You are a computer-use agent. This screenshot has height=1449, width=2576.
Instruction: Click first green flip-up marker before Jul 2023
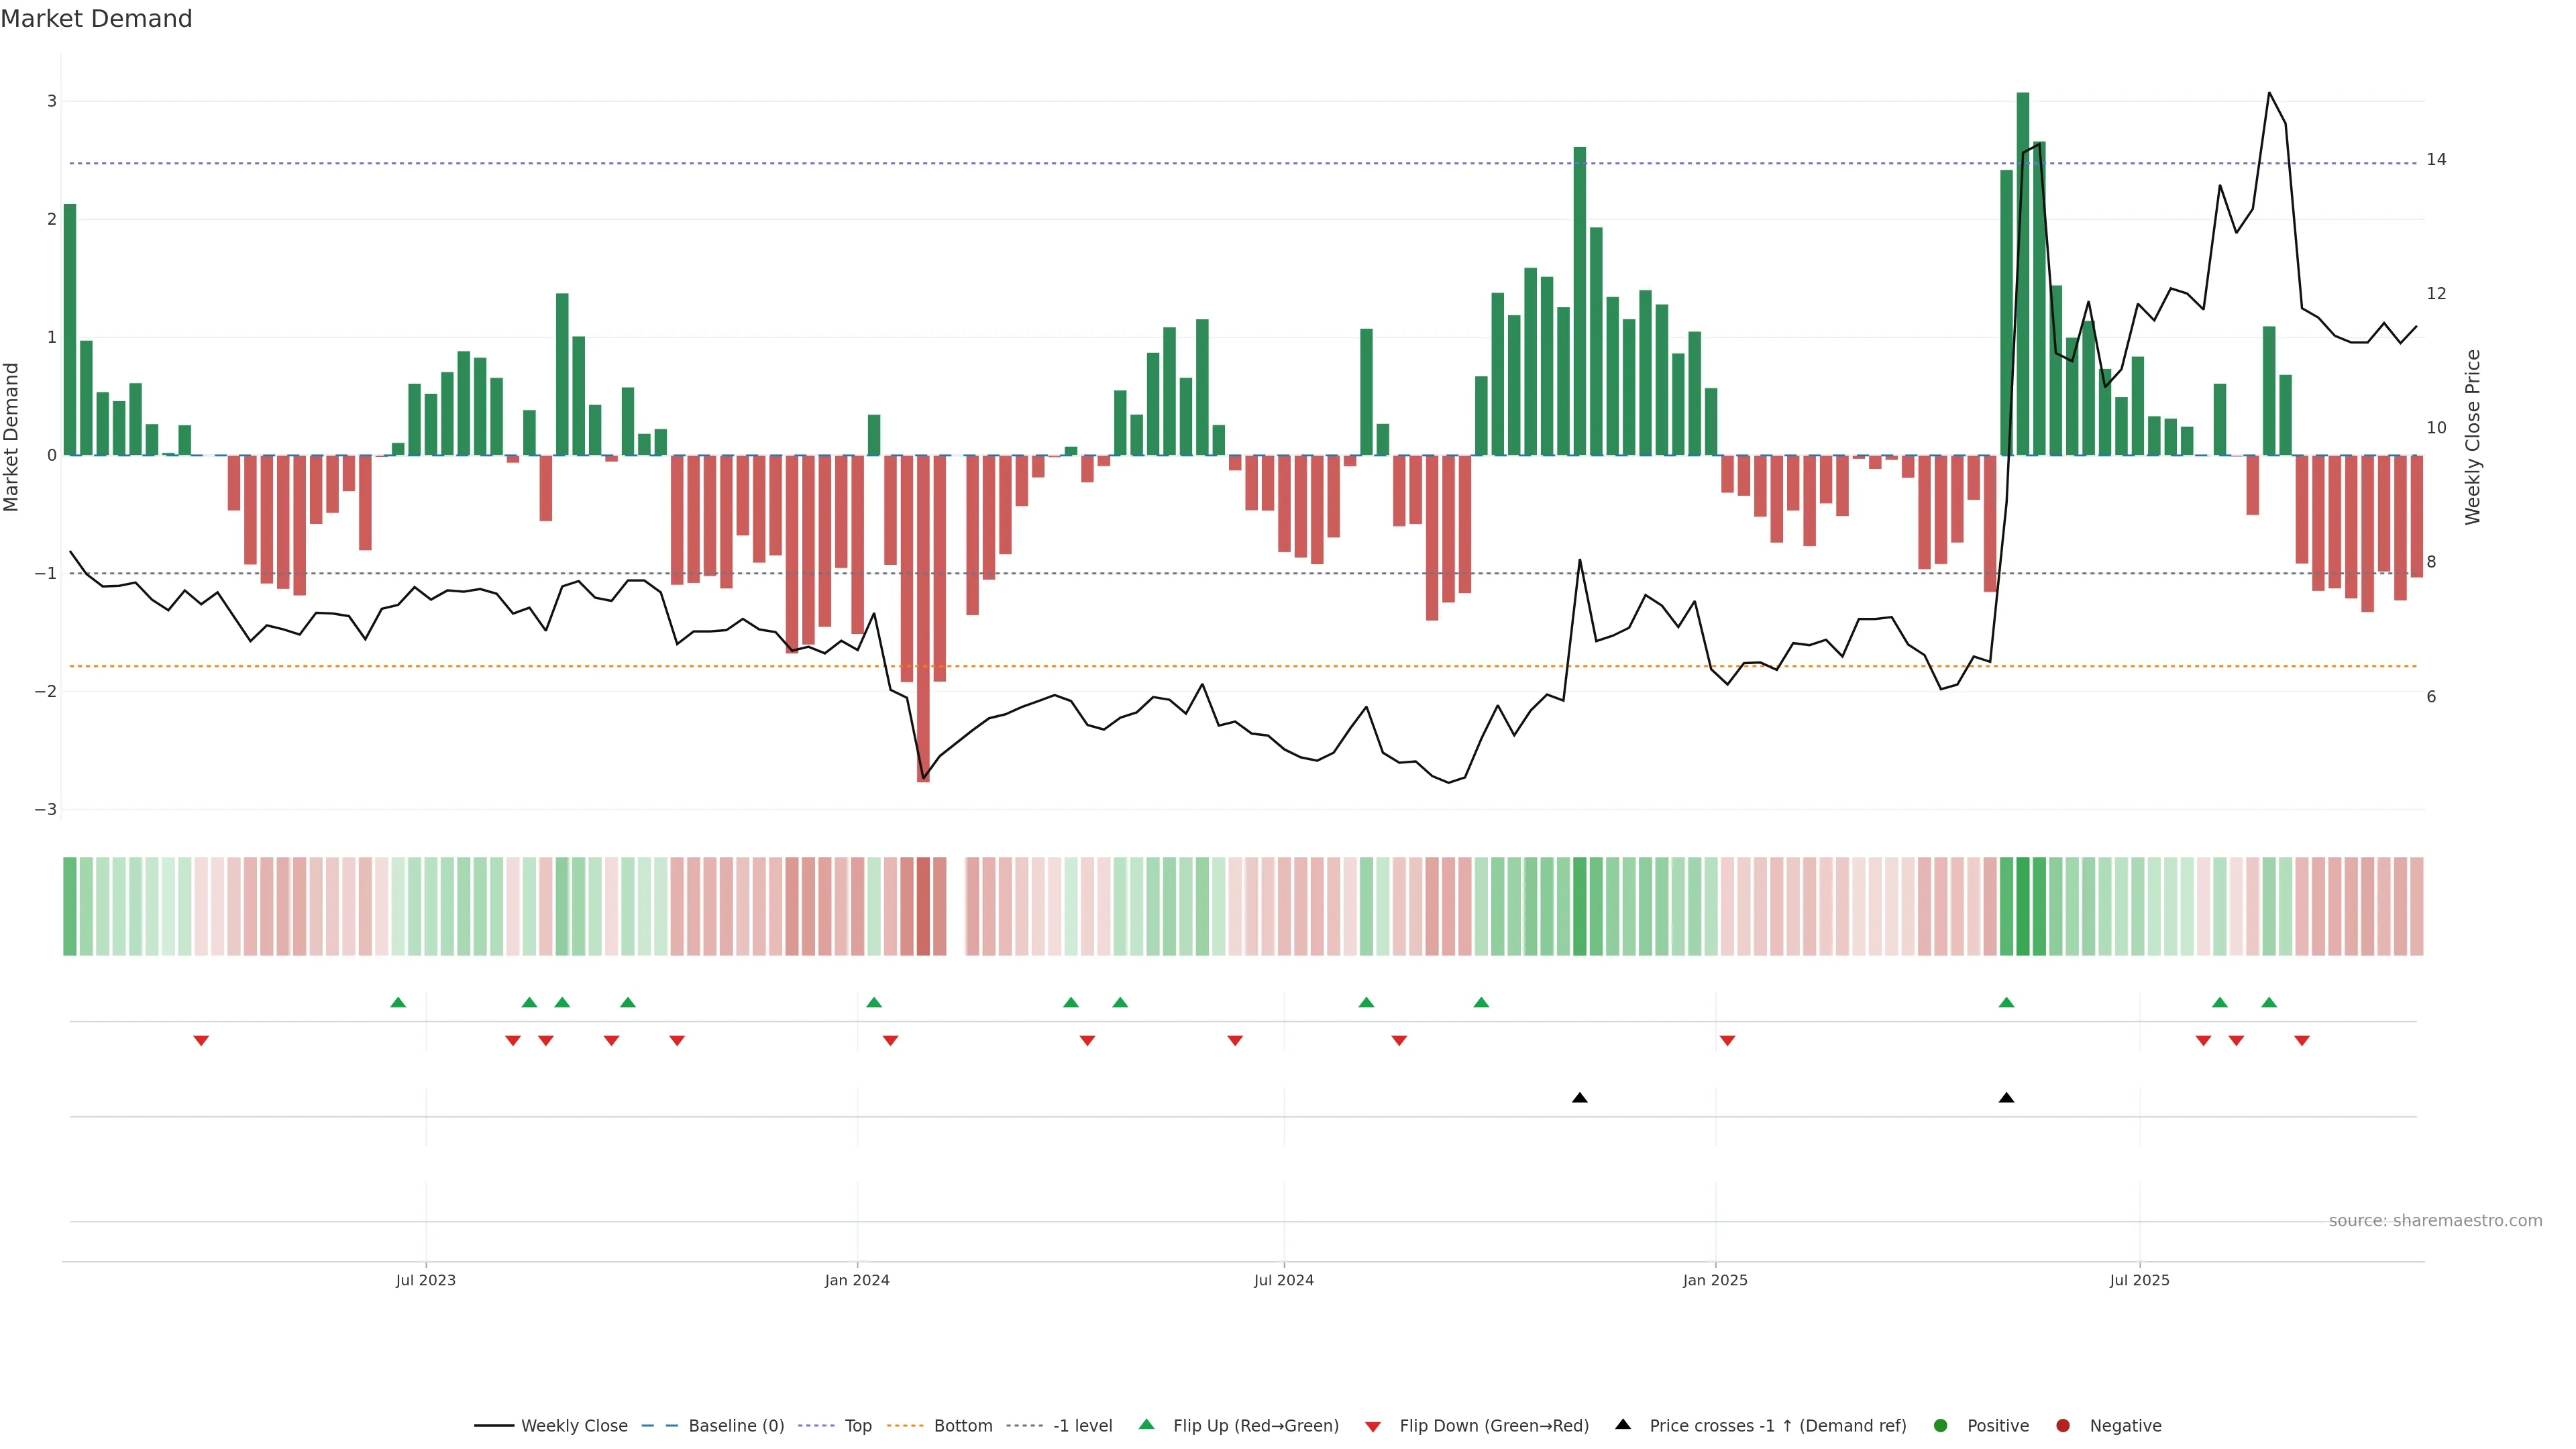click(x=398, y=1003)
